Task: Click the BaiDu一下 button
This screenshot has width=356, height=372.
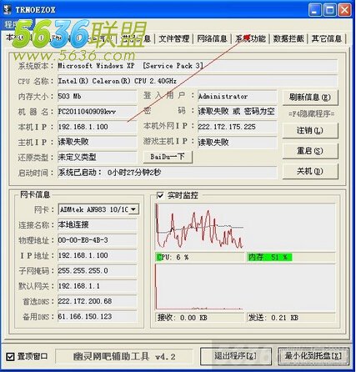Action: [168, 157]
